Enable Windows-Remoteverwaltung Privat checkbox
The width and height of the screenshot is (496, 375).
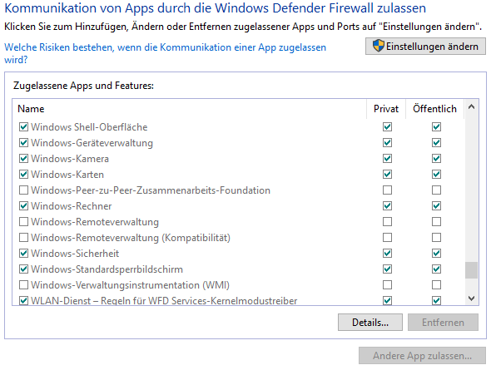[387, 221]
